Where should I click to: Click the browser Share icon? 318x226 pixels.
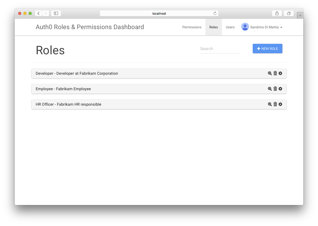coord(277,13)
